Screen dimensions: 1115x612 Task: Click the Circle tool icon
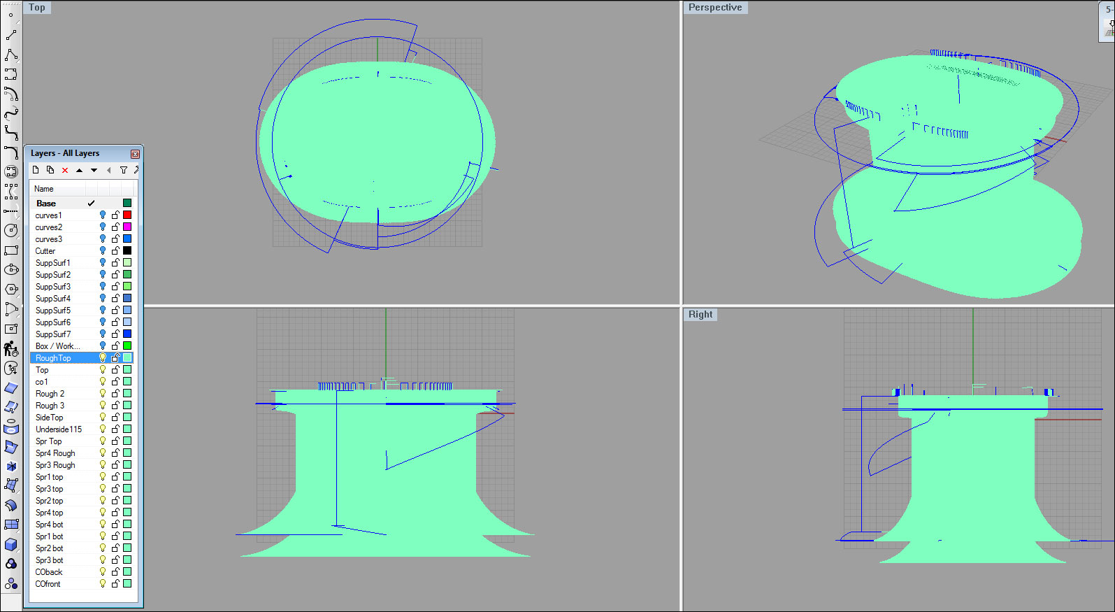(x=11, y=230)
